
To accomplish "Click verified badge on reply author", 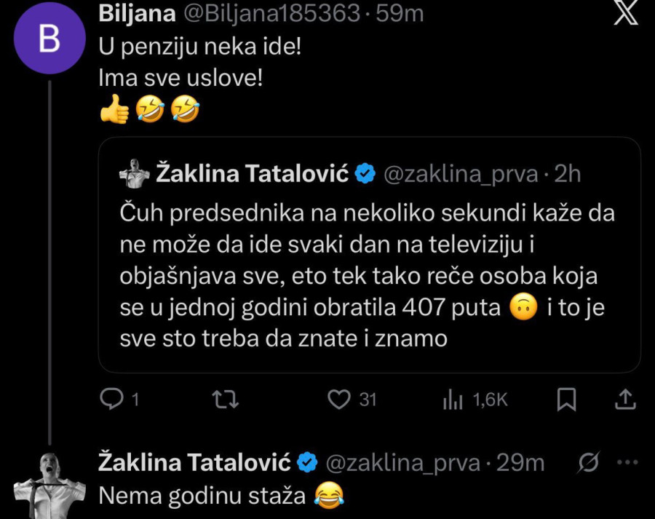I will click(x=309, y=462).
